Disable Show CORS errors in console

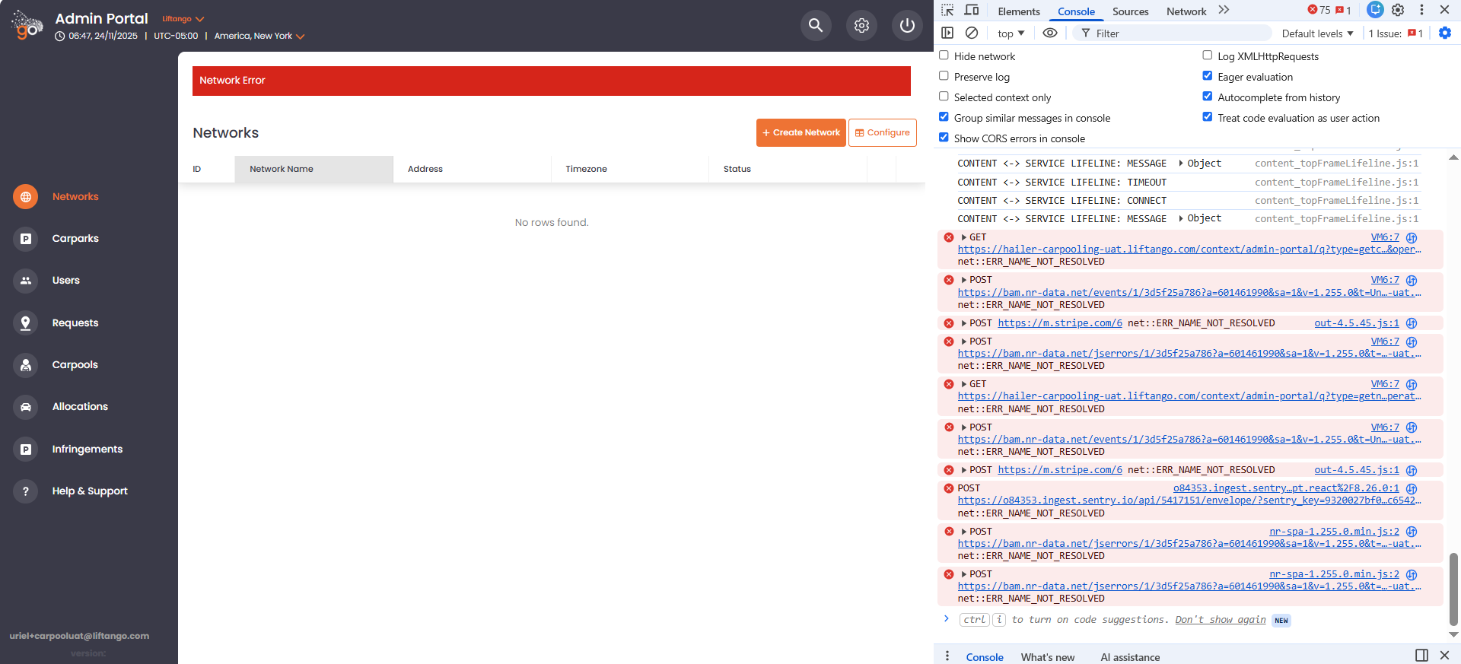944,138
